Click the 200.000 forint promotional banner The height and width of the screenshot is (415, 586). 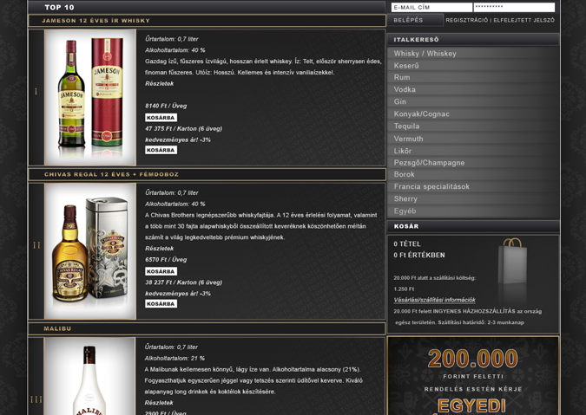(473, 375)
